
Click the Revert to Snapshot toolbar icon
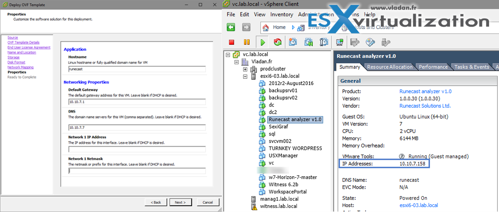(308, 42)
